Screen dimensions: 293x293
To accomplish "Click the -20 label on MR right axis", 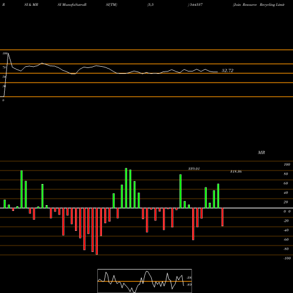I will pos(286,221).
